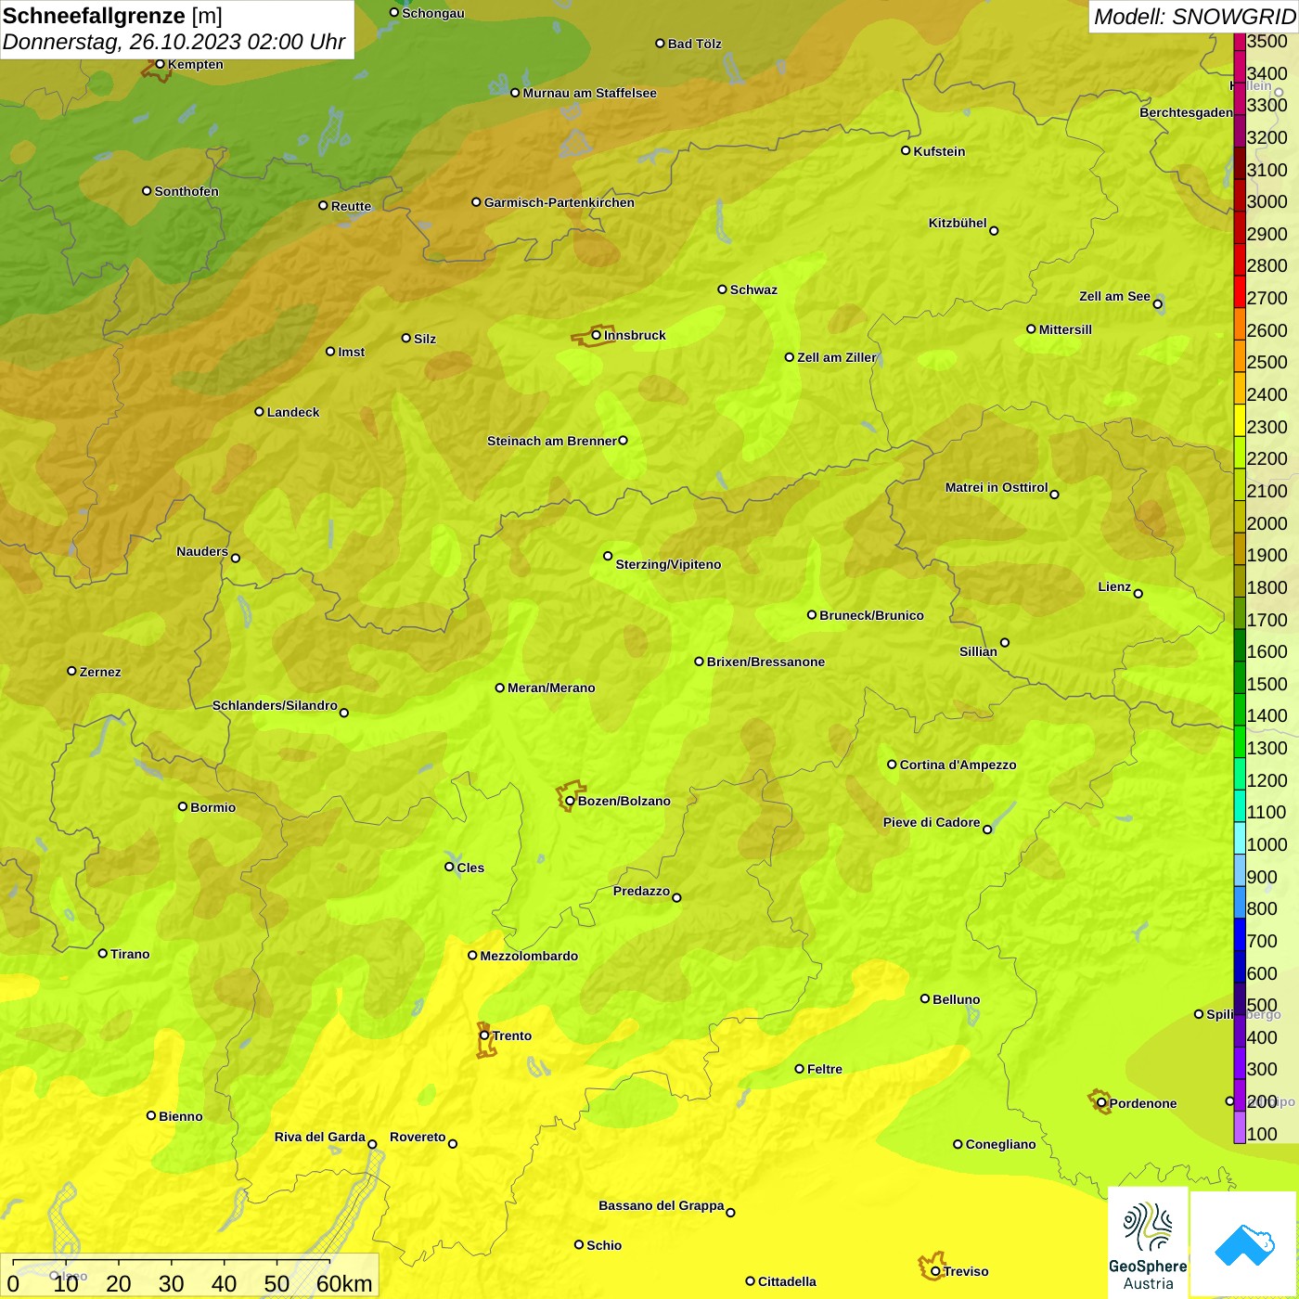
Task: Click the Cles location dot
Action: click(x=449, y=867)
